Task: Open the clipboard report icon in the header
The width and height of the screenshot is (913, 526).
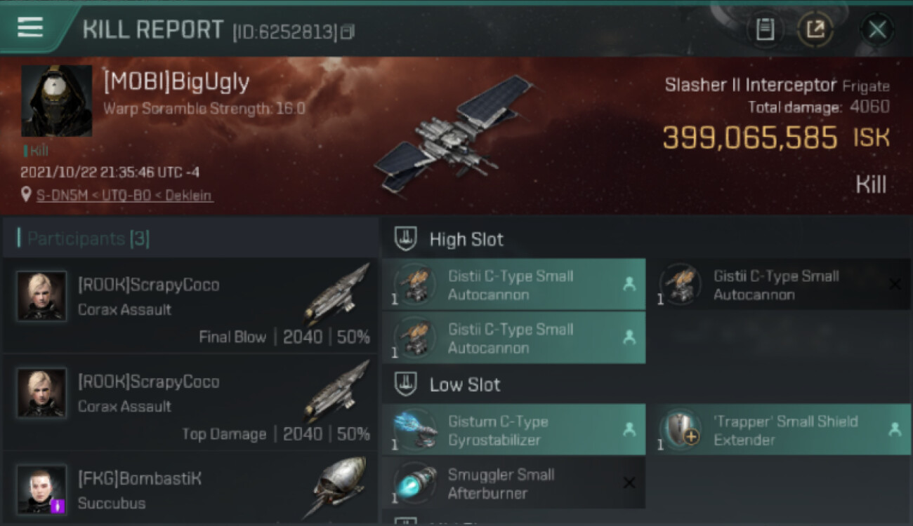Action: tap(765, 29)
